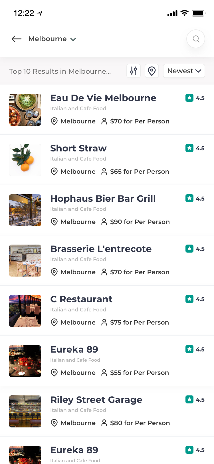Open the search magnifier button
The width and height of the screenshot is (214, 464).
[196, 39]
